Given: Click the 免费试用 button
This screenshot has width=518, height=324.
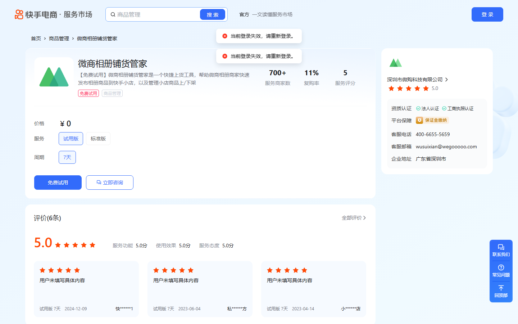Looking at the screenshot, I should tap(58, 183).
